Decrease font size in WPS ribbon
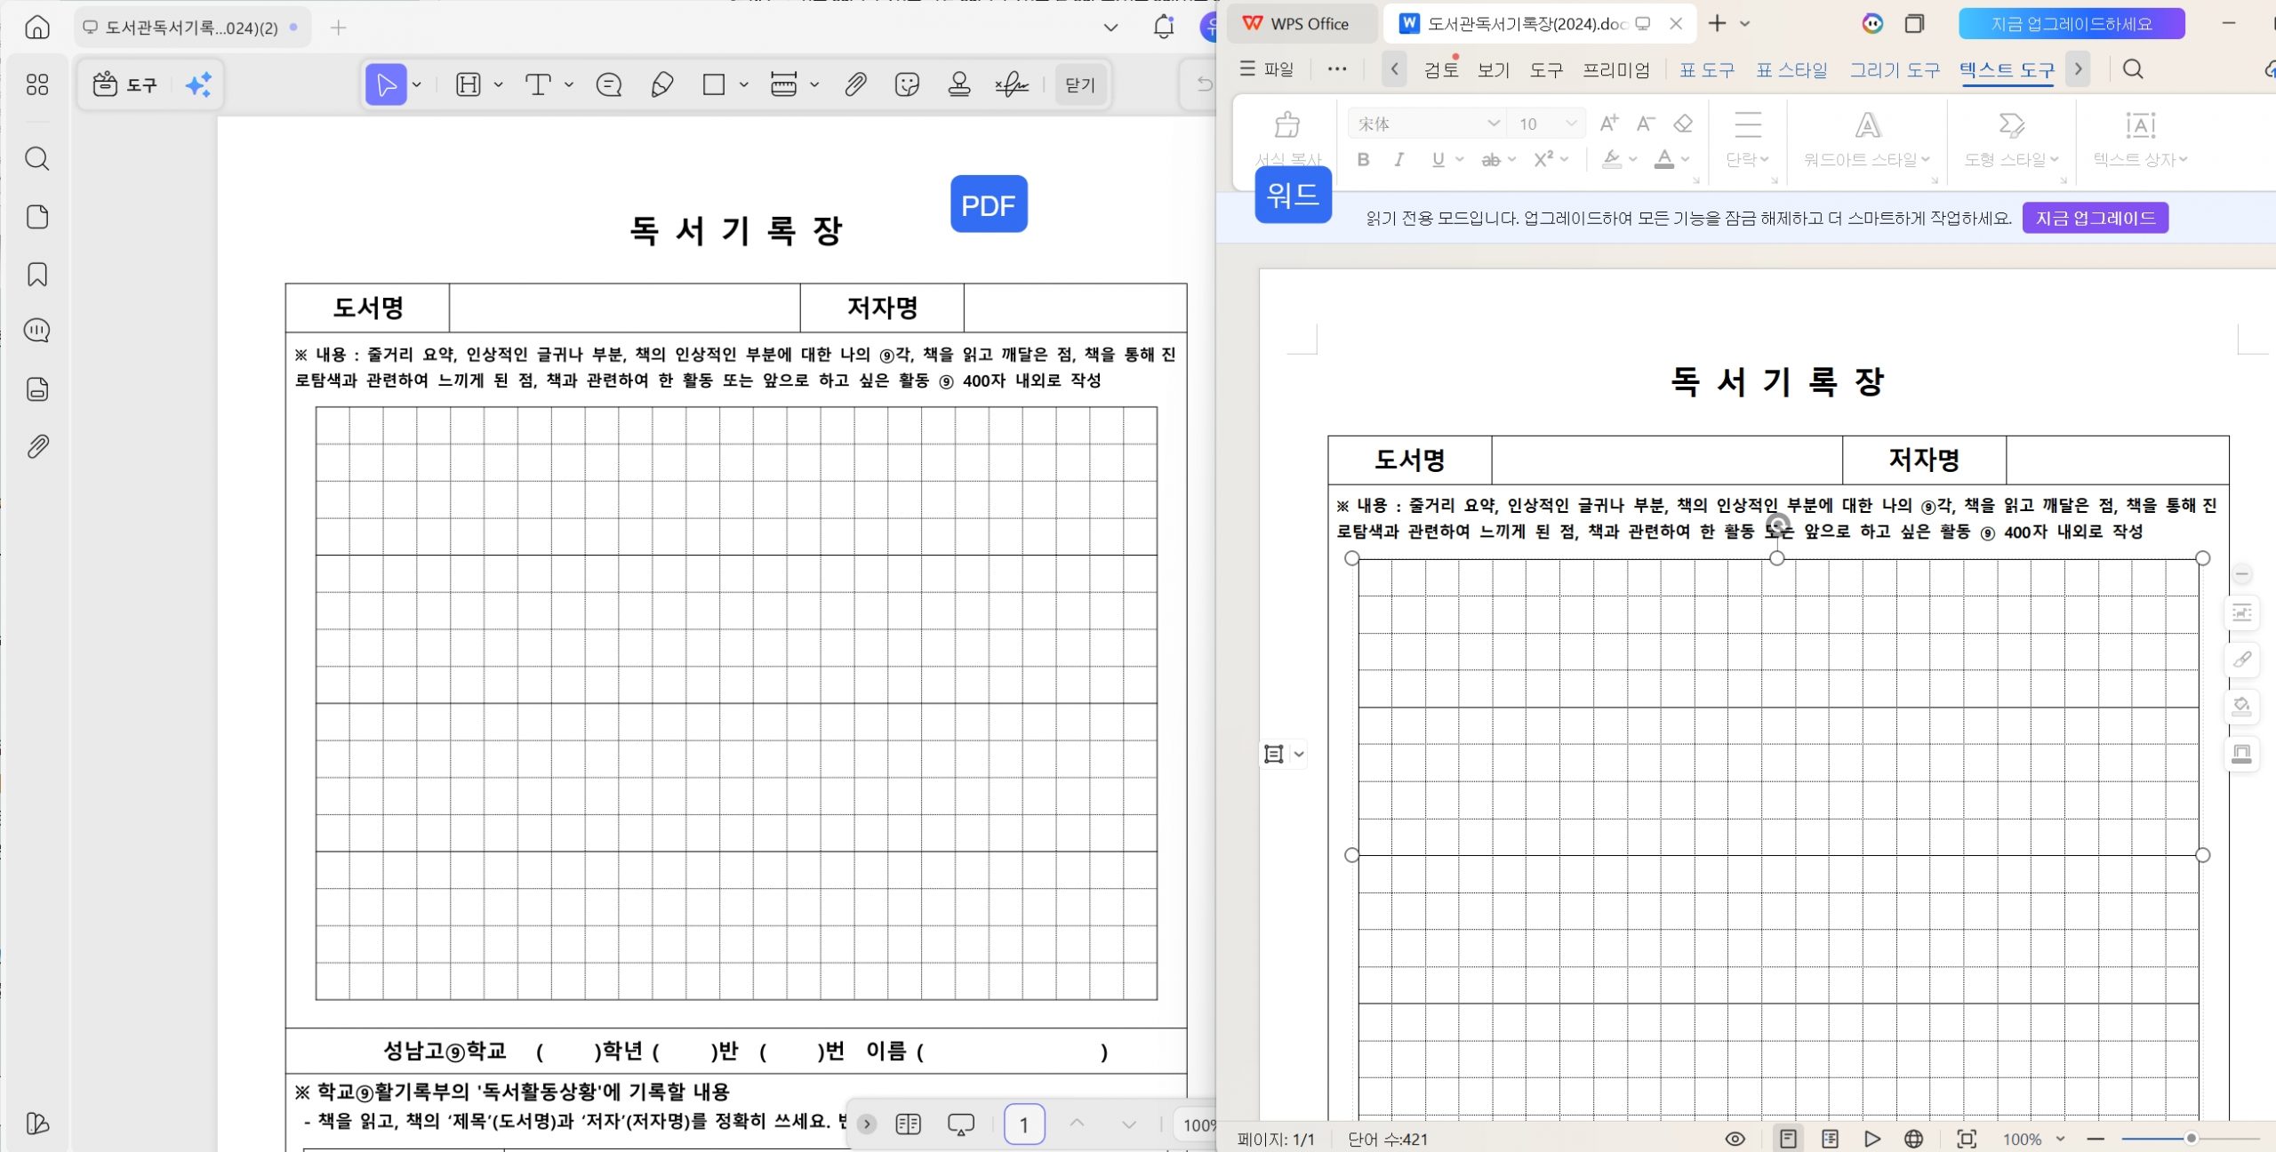 (x=1646, y=124)
